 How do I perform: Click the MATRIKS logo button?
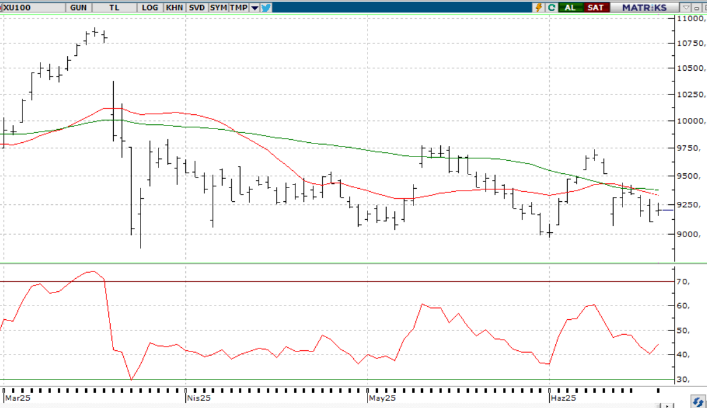coord(644,7)
